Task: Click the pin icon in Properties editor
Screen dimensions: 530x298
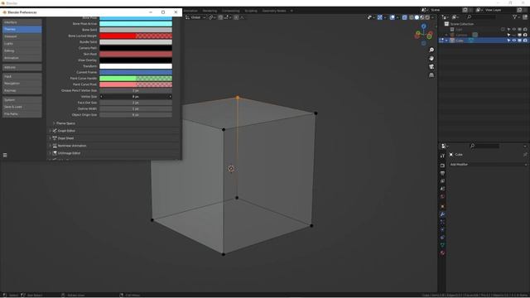Action: pyautogui.click(x=525, y=155)
